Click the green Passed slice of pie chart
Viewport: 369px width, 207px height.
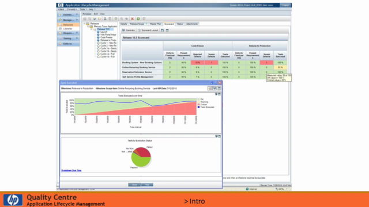point(140,162)
